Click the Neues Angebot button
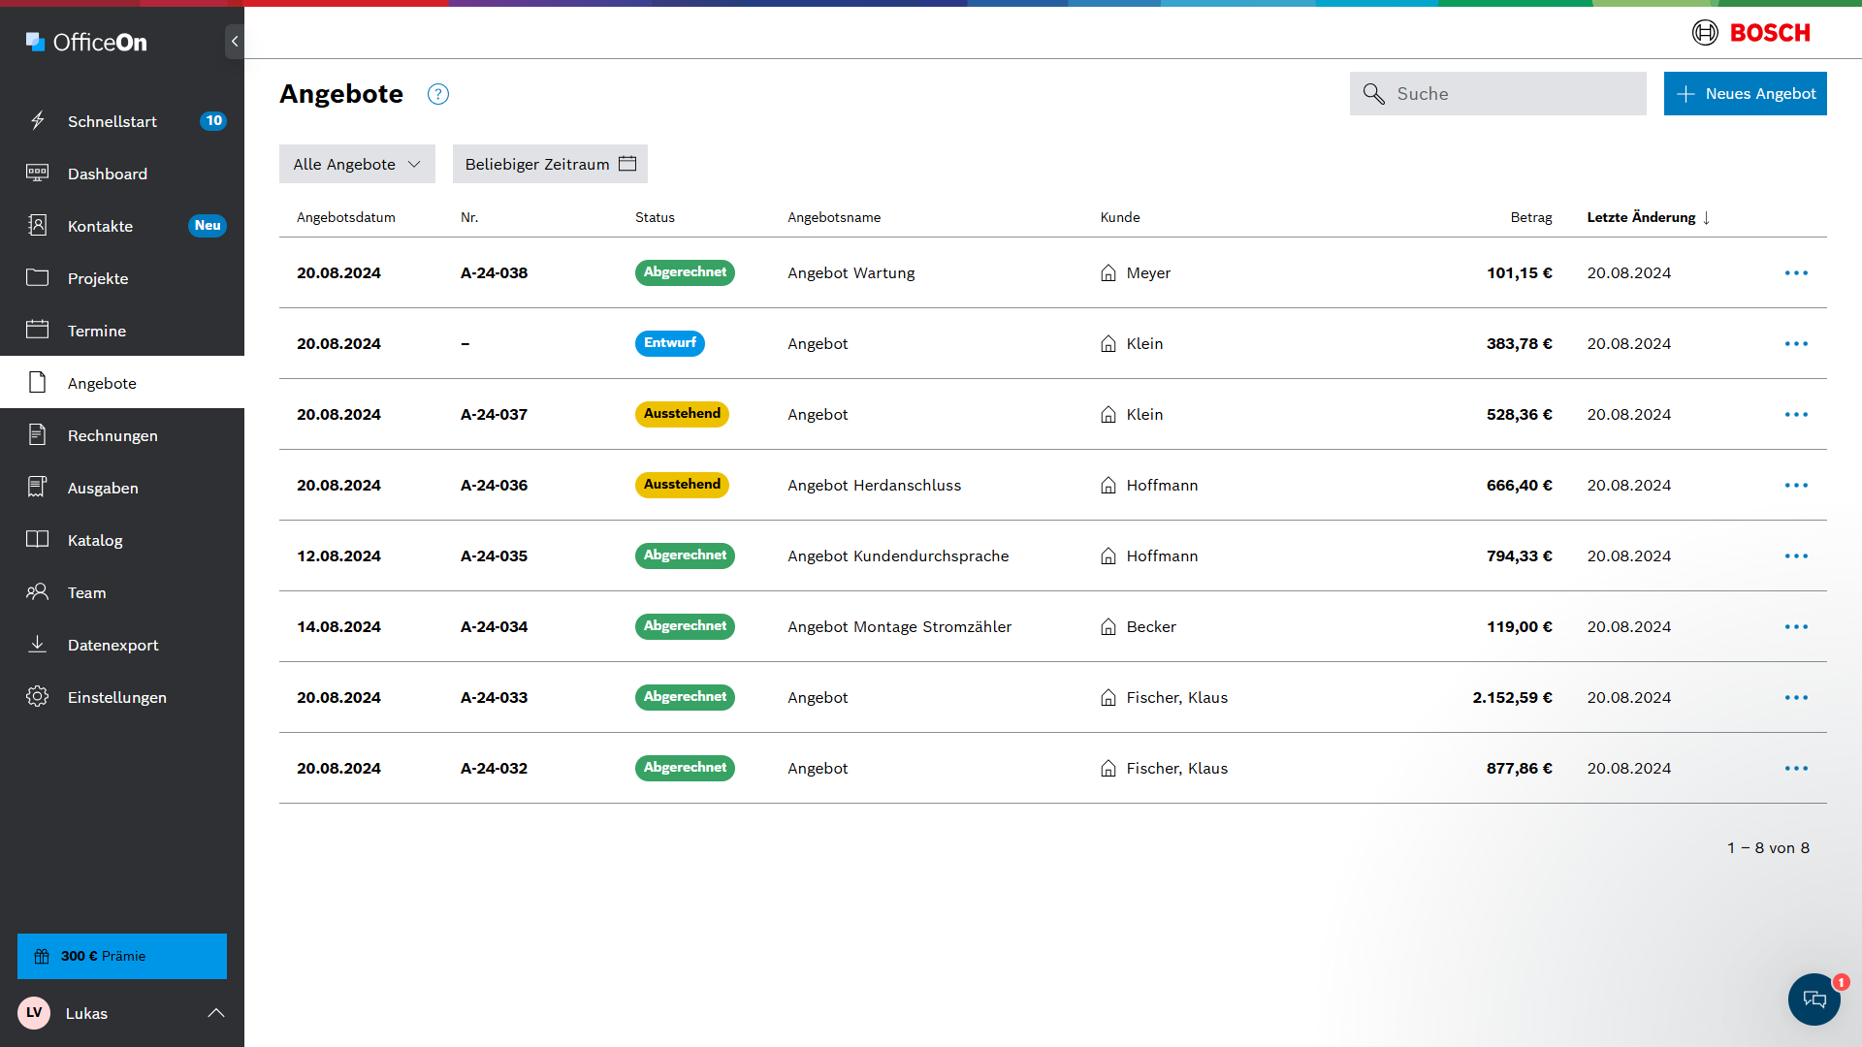 coord(1745,93)
